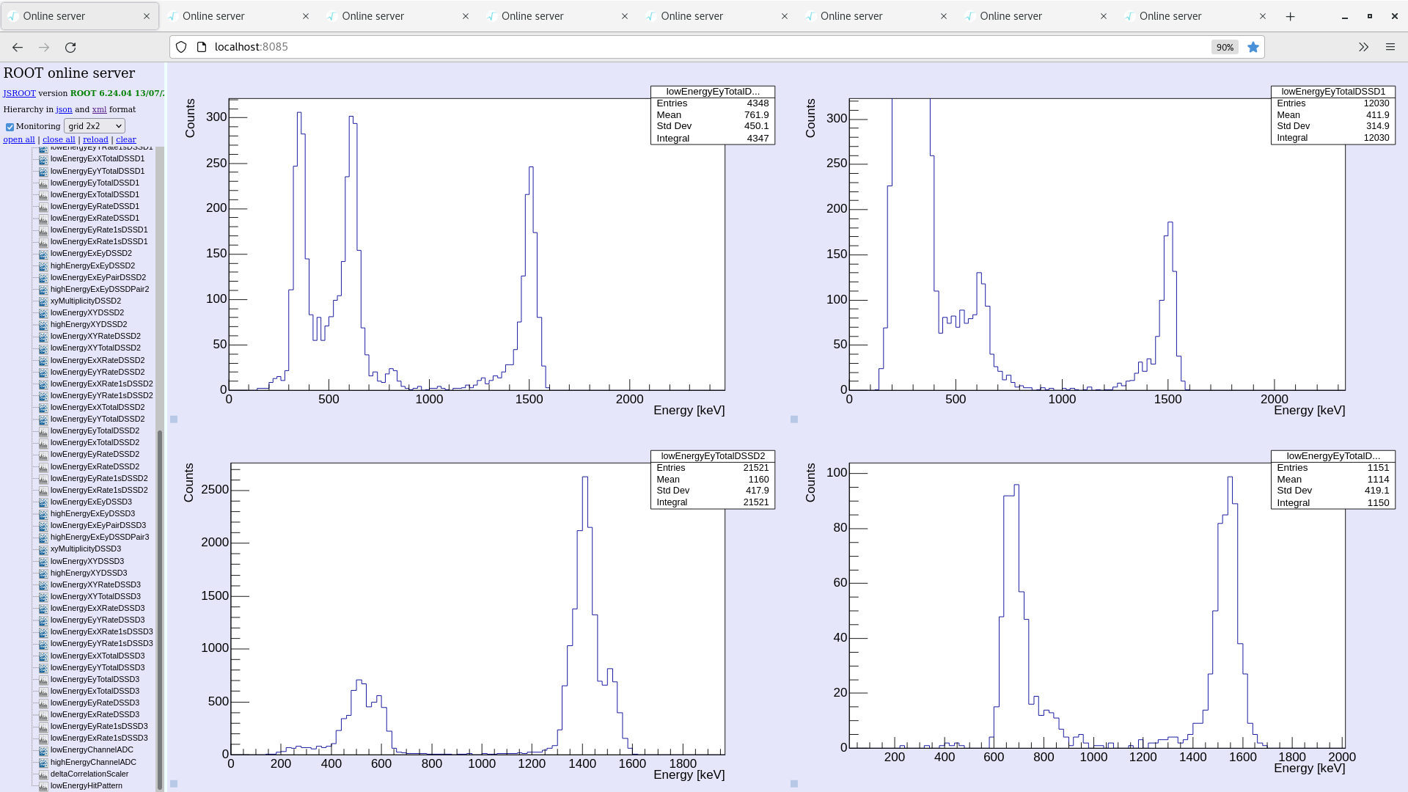The width and height of the screenshot is (1408, 792).
Task: Click the close all link
Action: (59, 139)
